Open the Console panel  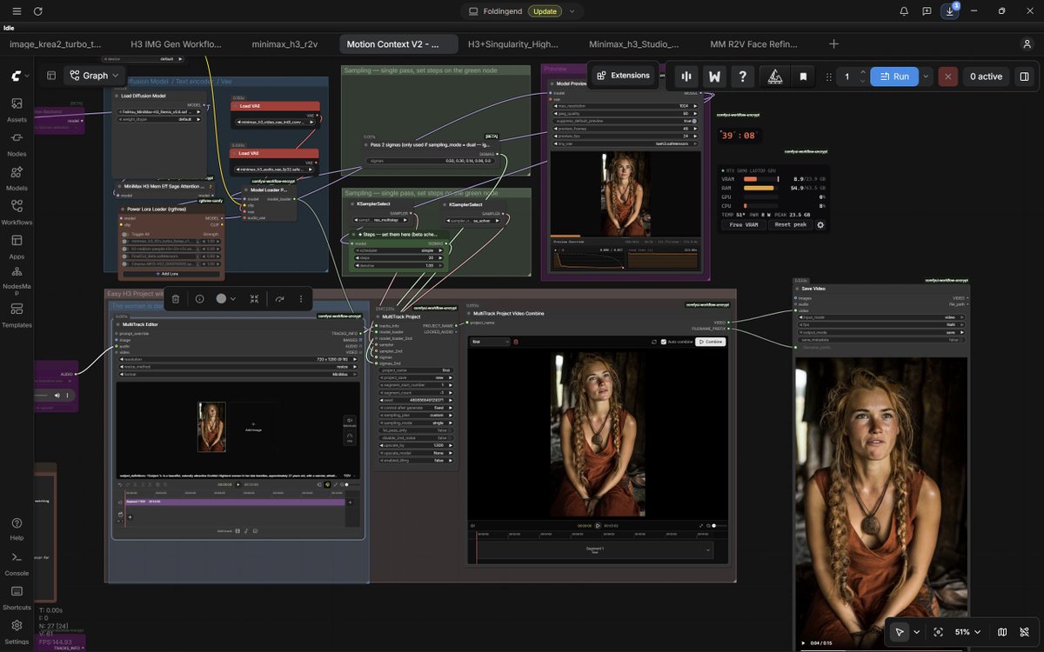(x=17, y=562)
